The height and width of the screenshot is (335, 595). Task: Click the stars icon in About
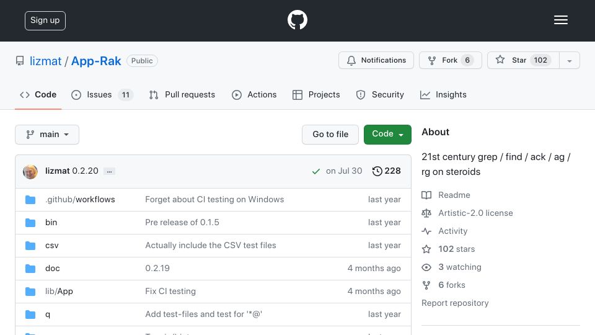click(x=426, y=249)
